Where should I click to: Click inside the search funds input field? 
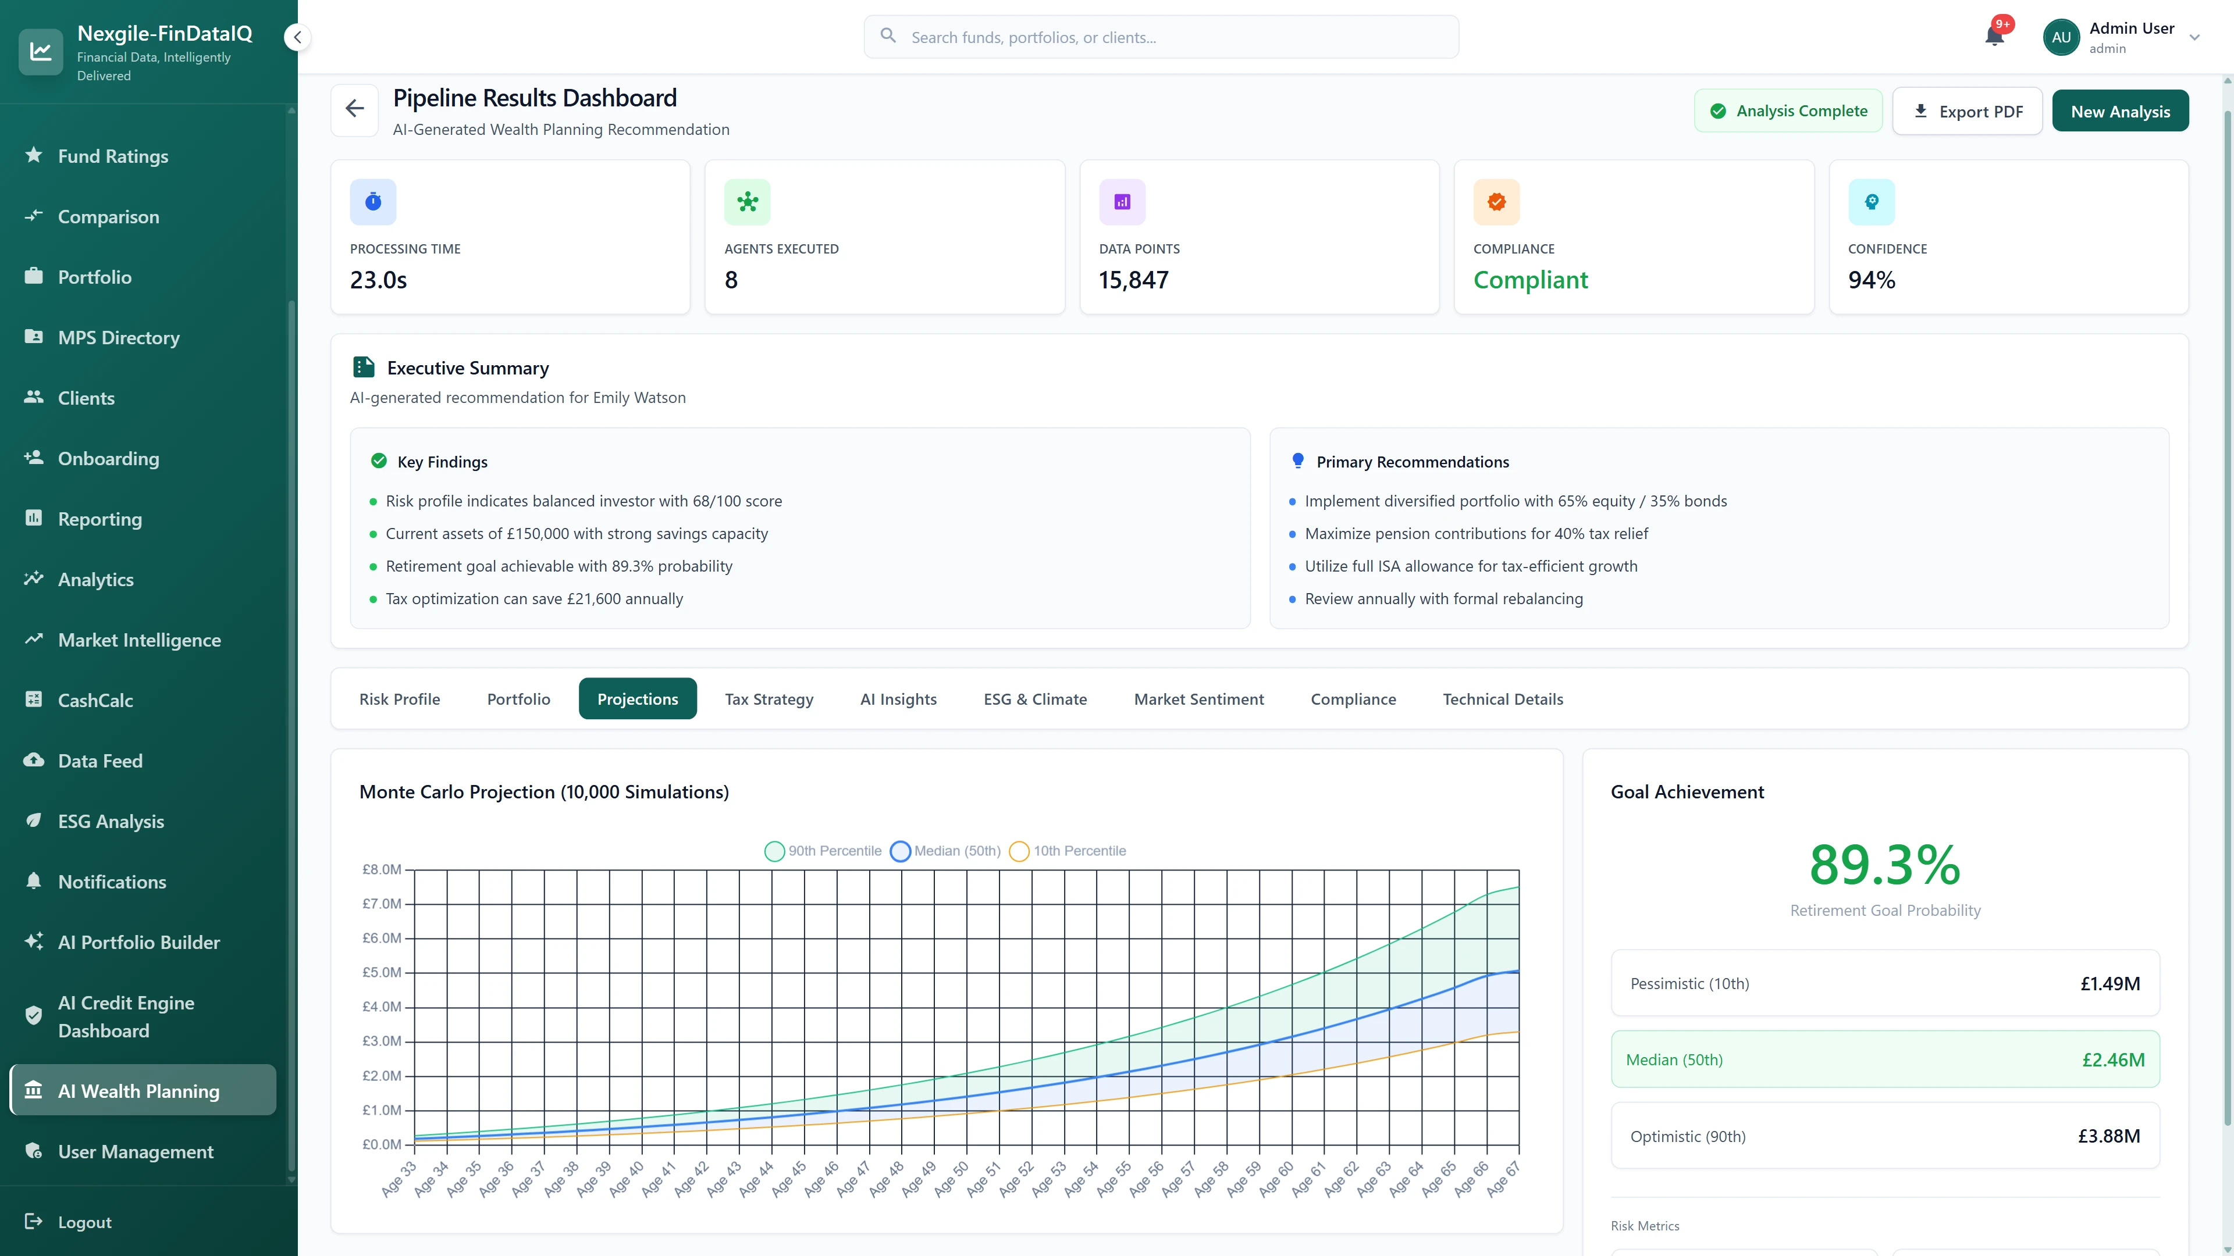[x=1161, y=37]
